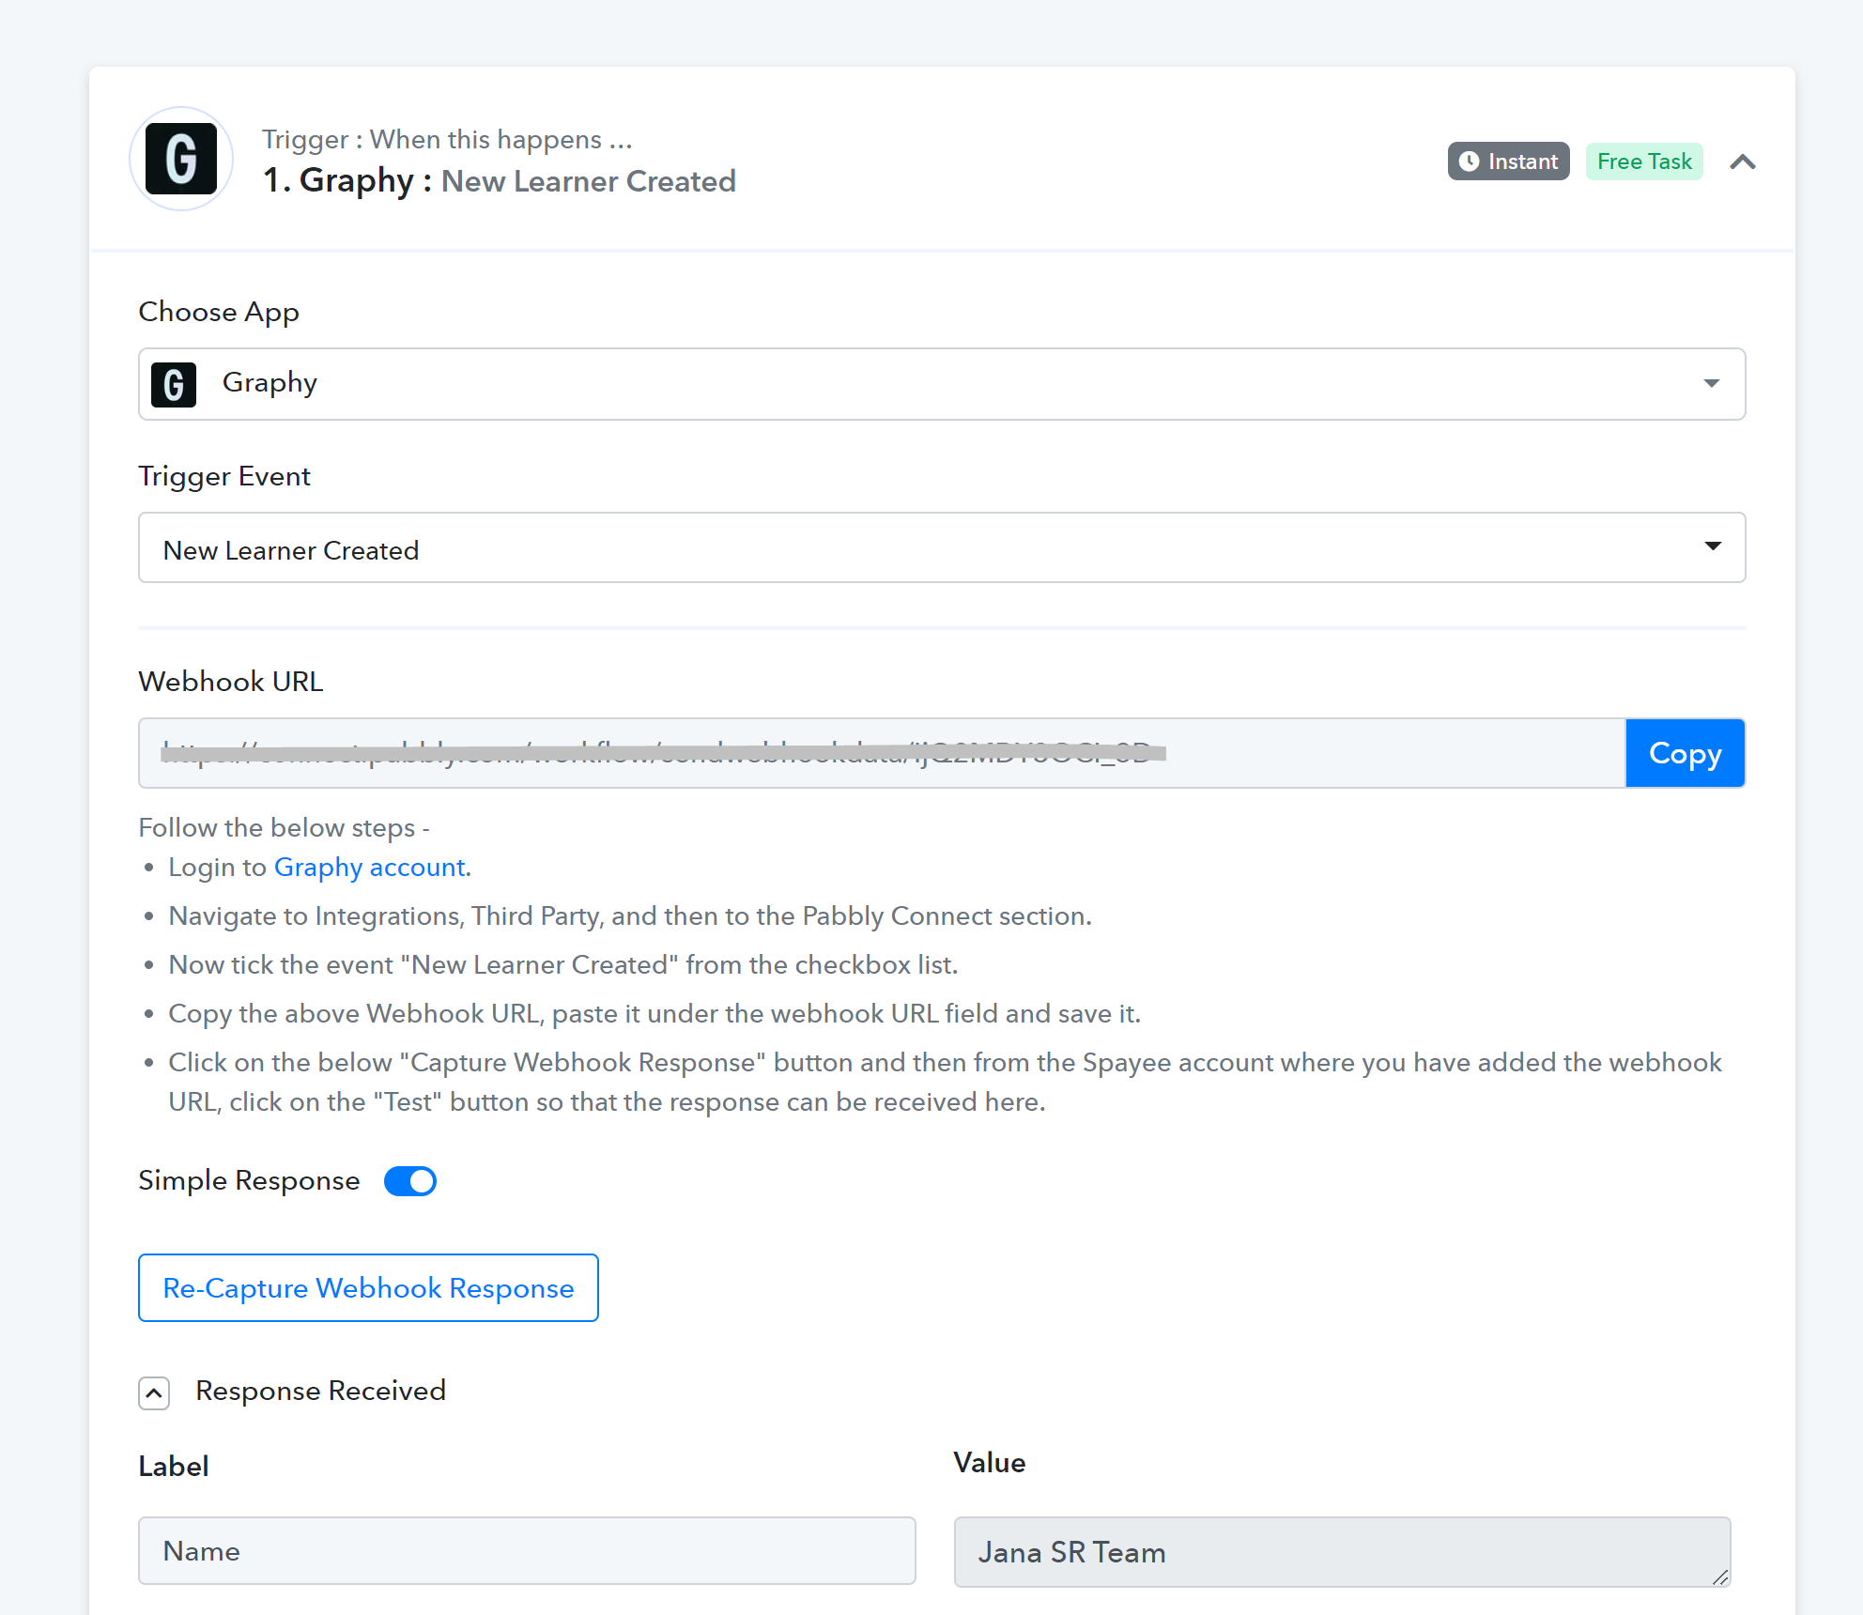Click the Response Received heading text
The width and height of the screenshot is (1863, 1615).
coord(320,1391)
